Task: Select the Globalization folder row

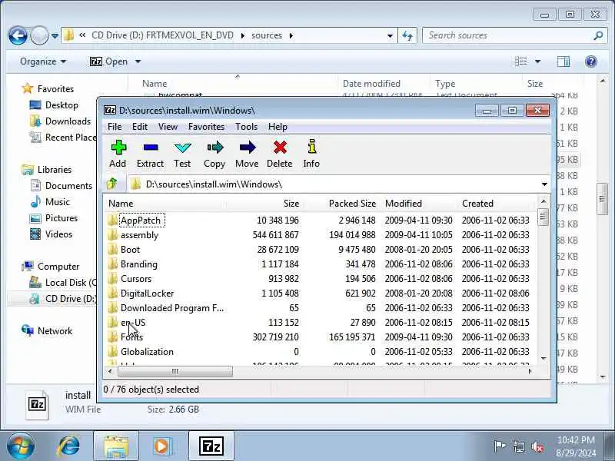Action: (x=318, y=352)
